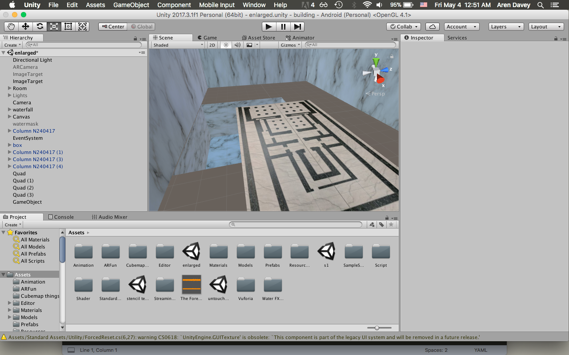Select the Hand tool in the toolbar
This screenshot has height=355, width=569.
click(12, 27)
